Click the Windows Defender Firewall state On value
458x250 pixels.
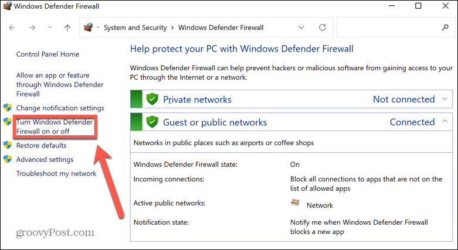(295, 165)
